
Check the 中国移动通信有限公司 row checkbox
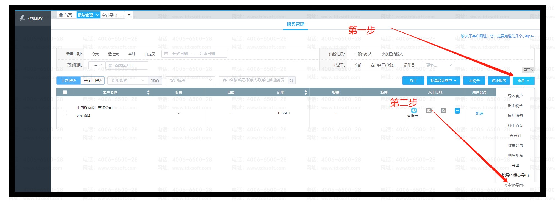[x=65, y=113]
